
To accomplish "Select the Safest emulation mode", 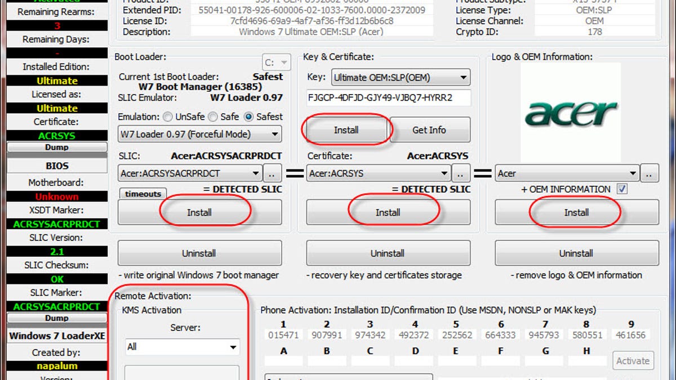I will pos(248,117).
